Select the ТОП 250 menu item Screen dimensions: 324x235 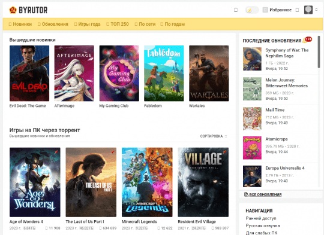(118, 24)
